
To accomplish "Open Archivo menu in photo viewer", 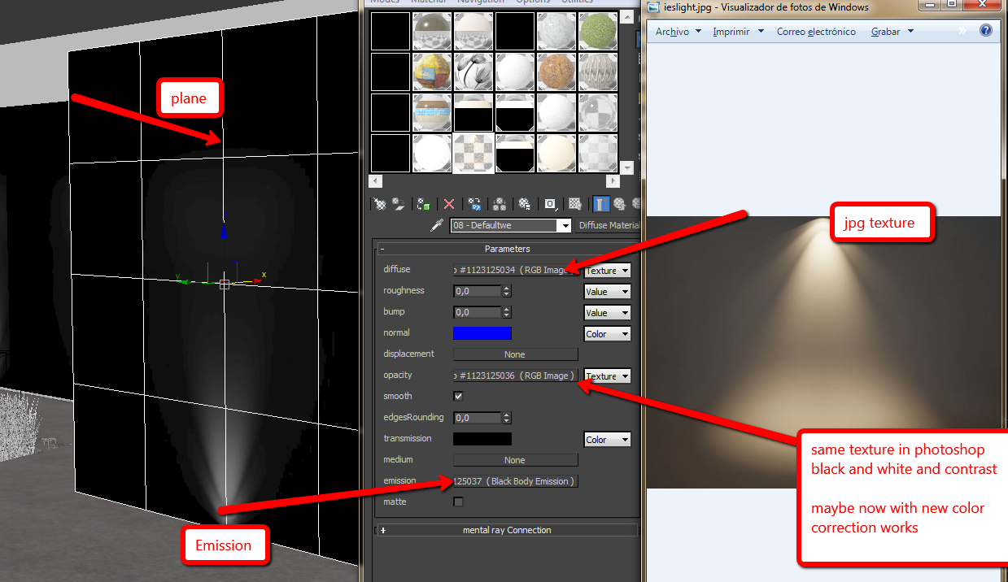I will click(678, 32).
